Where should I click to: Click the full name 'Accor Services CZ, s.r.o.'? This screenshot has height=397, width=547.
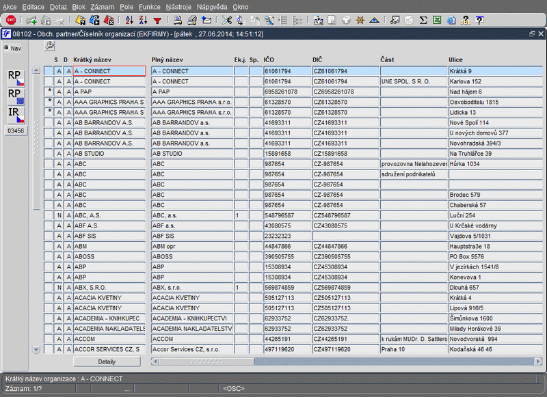click(x=192, y=349)
